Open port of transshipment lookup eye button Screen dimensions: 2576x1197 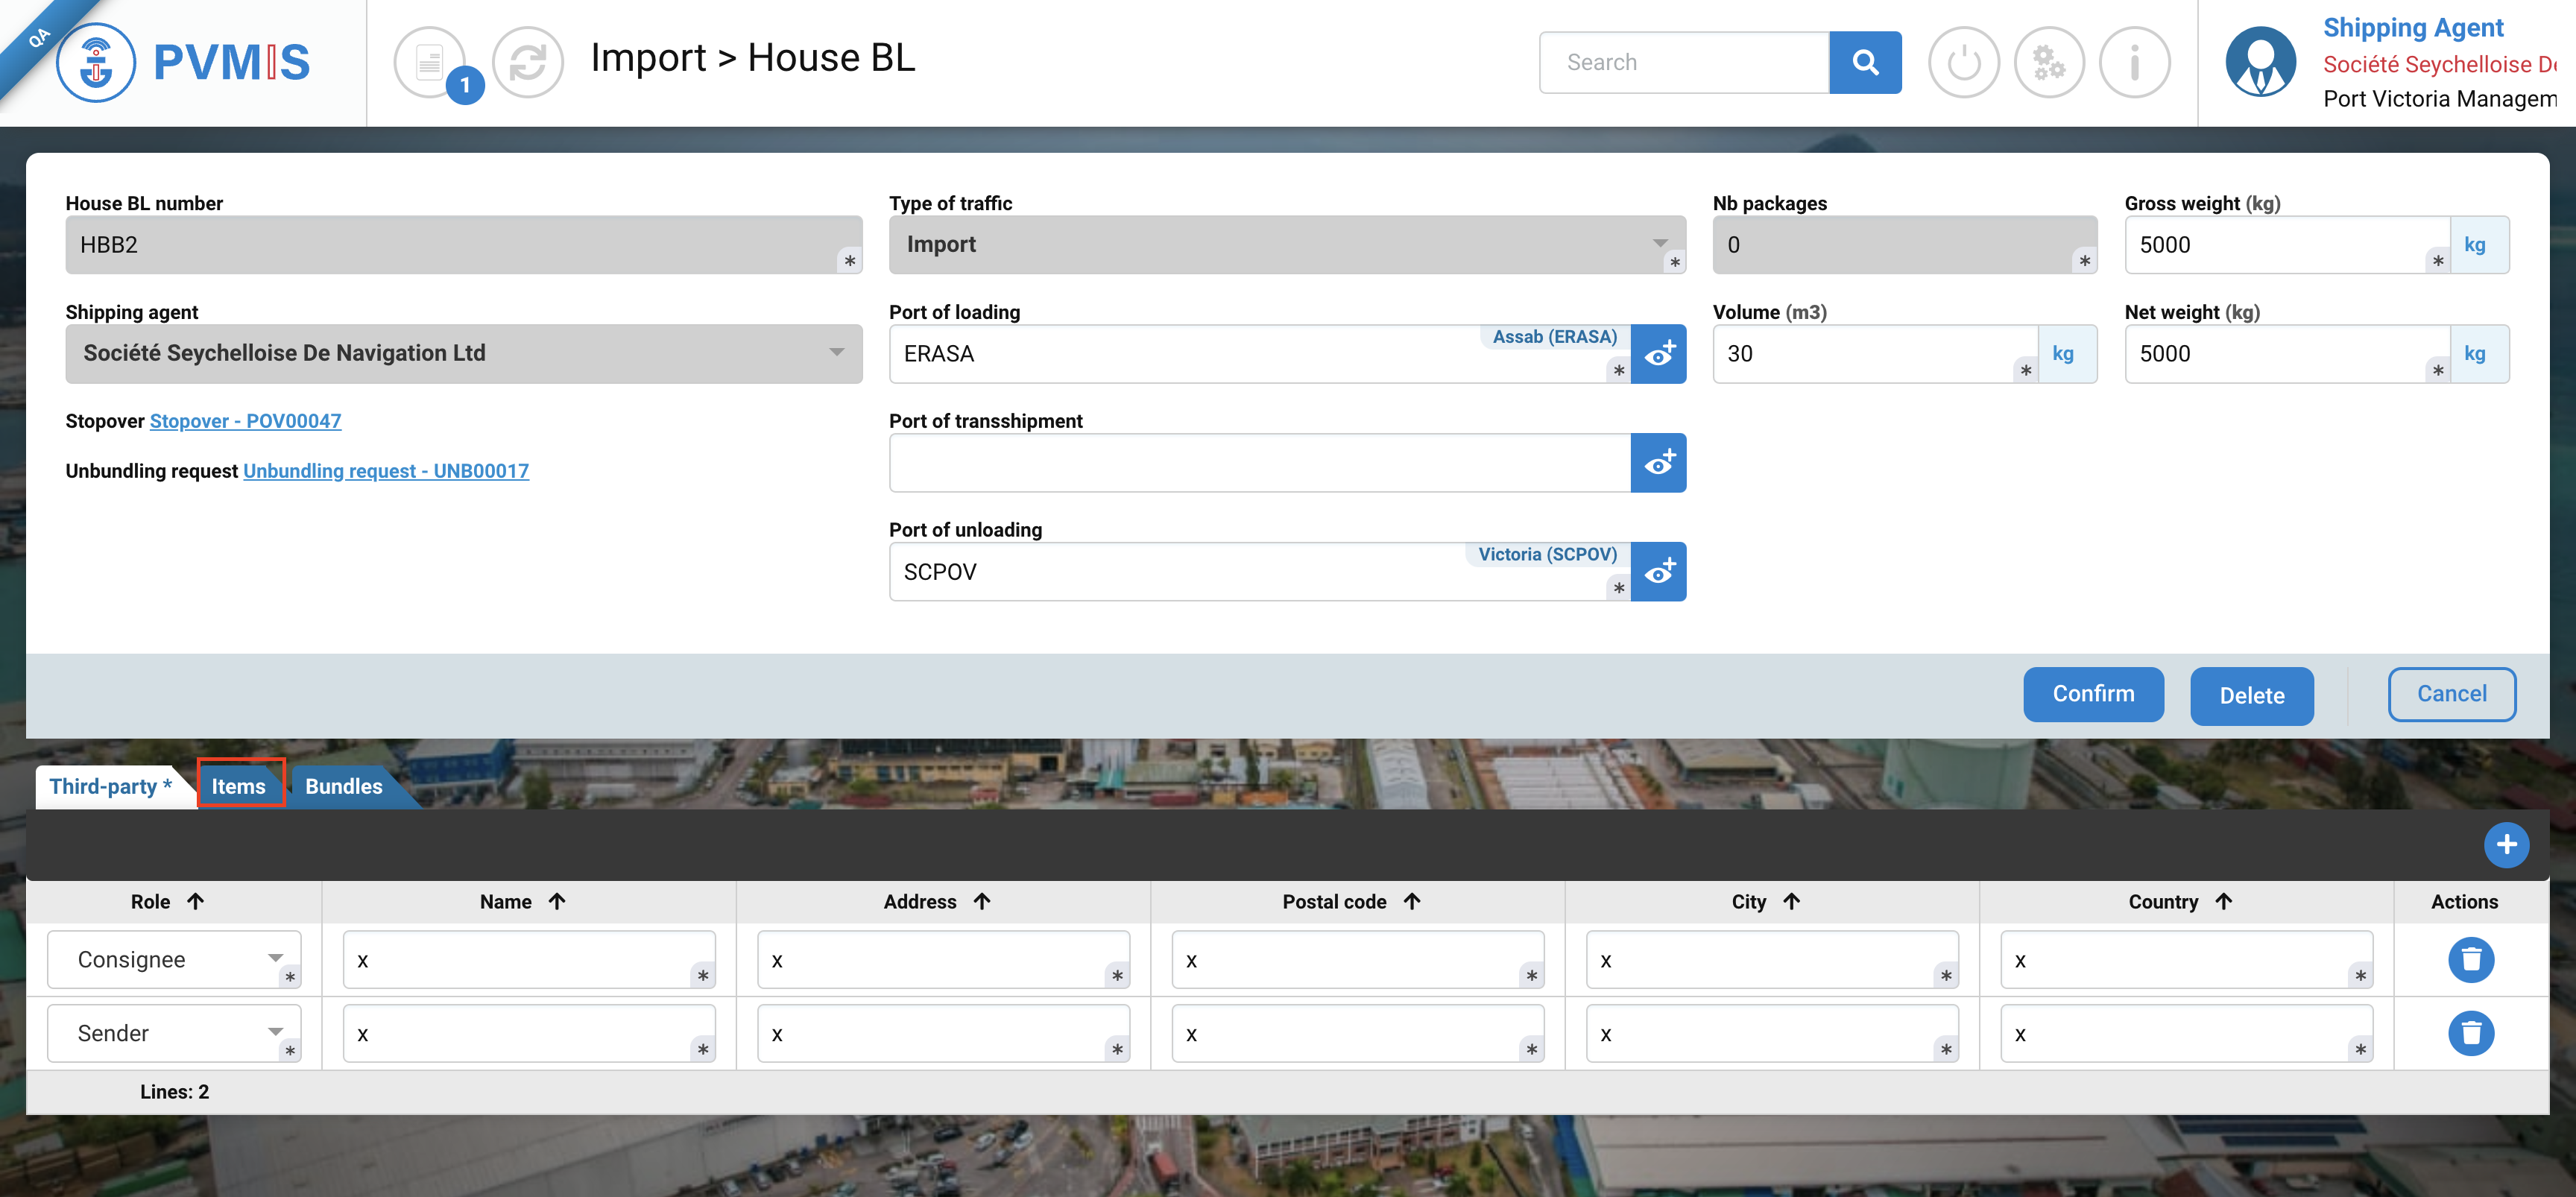(x=1658, y=463)
